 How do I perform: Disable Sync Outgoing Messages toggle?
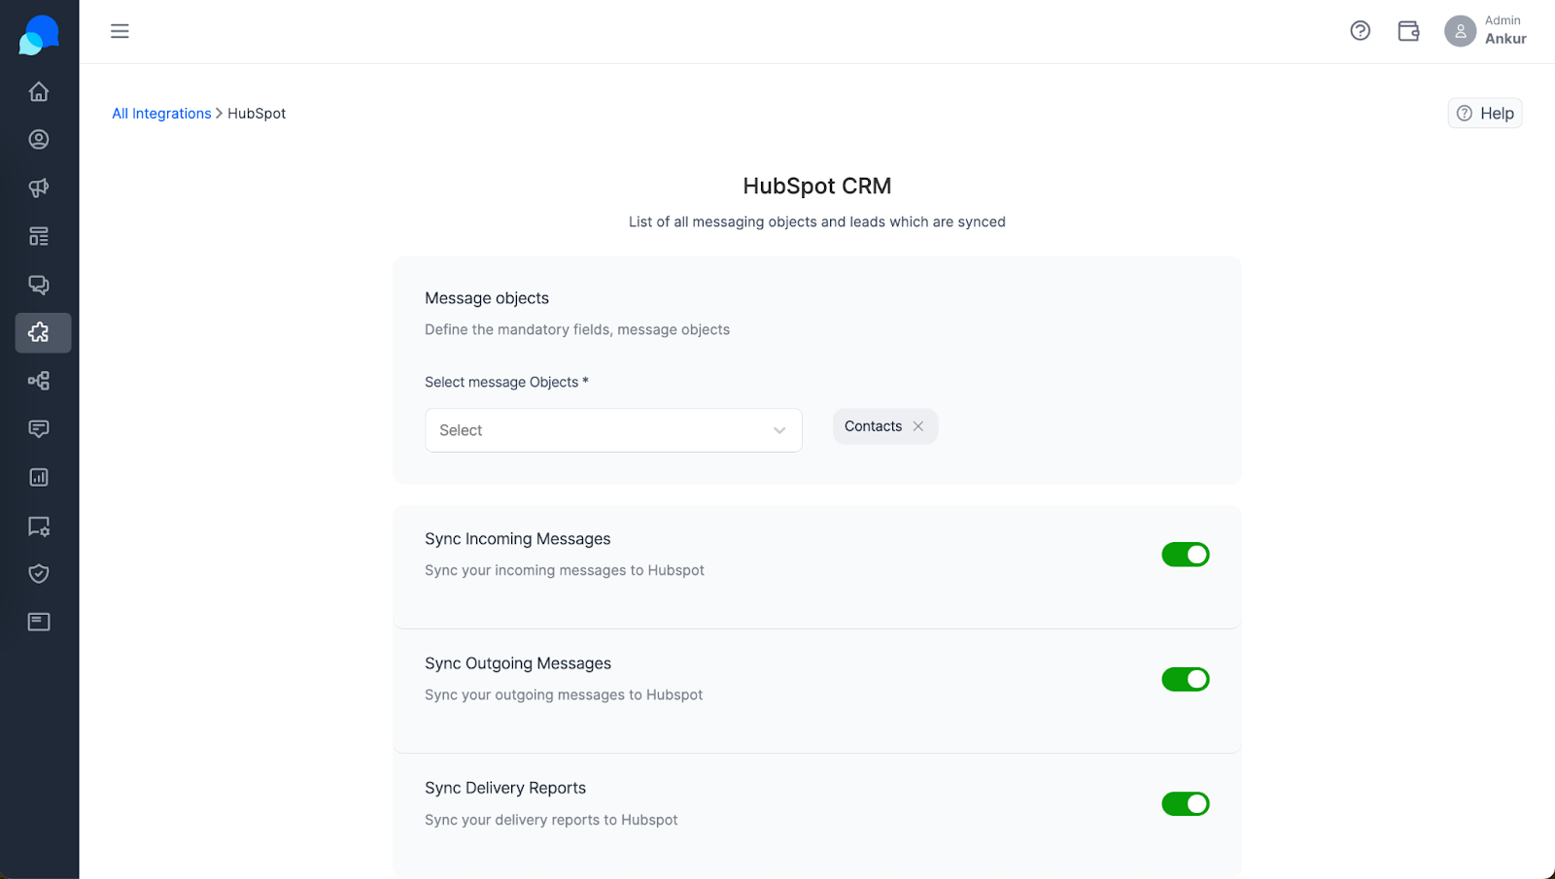[1186, 679]
